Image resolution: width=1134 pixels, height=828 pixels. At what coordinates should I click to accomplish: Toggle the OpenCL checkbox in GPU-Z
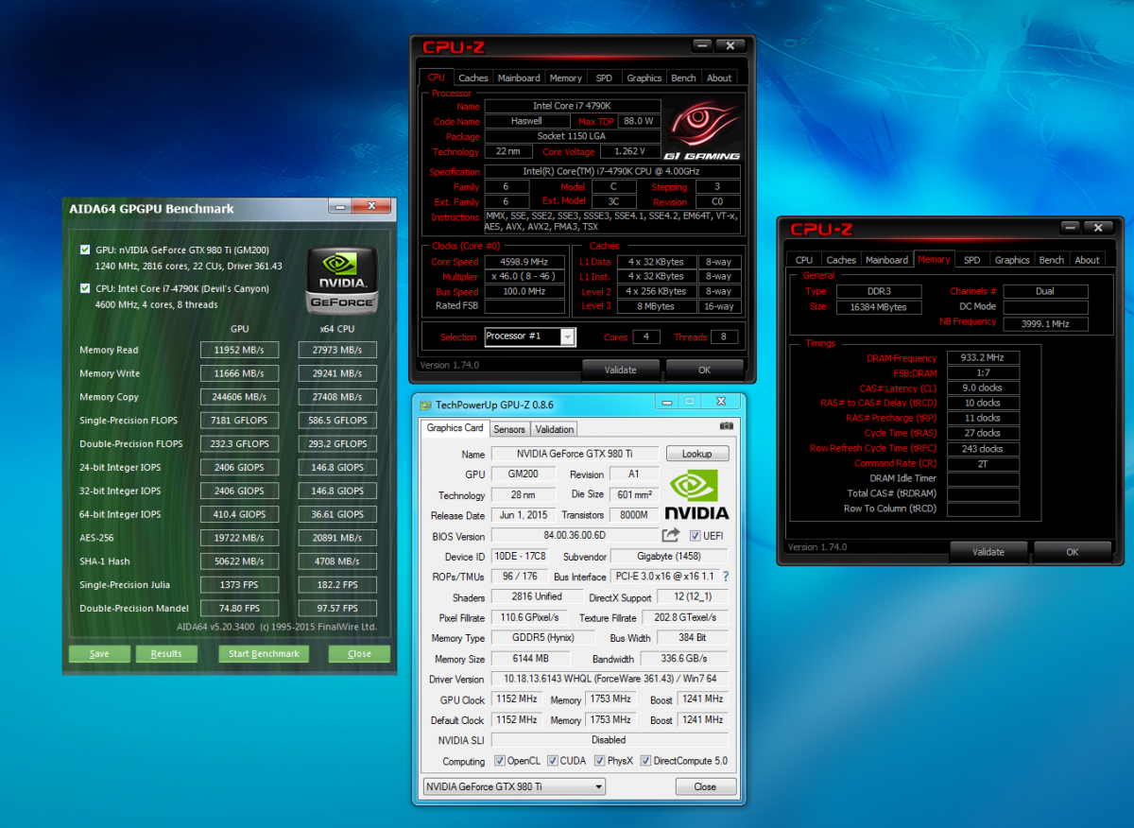[499, 761]
